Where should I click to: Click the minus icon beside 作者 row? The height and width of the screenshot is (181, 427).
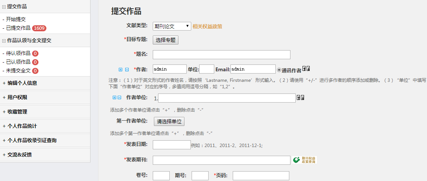coord(127,69)
